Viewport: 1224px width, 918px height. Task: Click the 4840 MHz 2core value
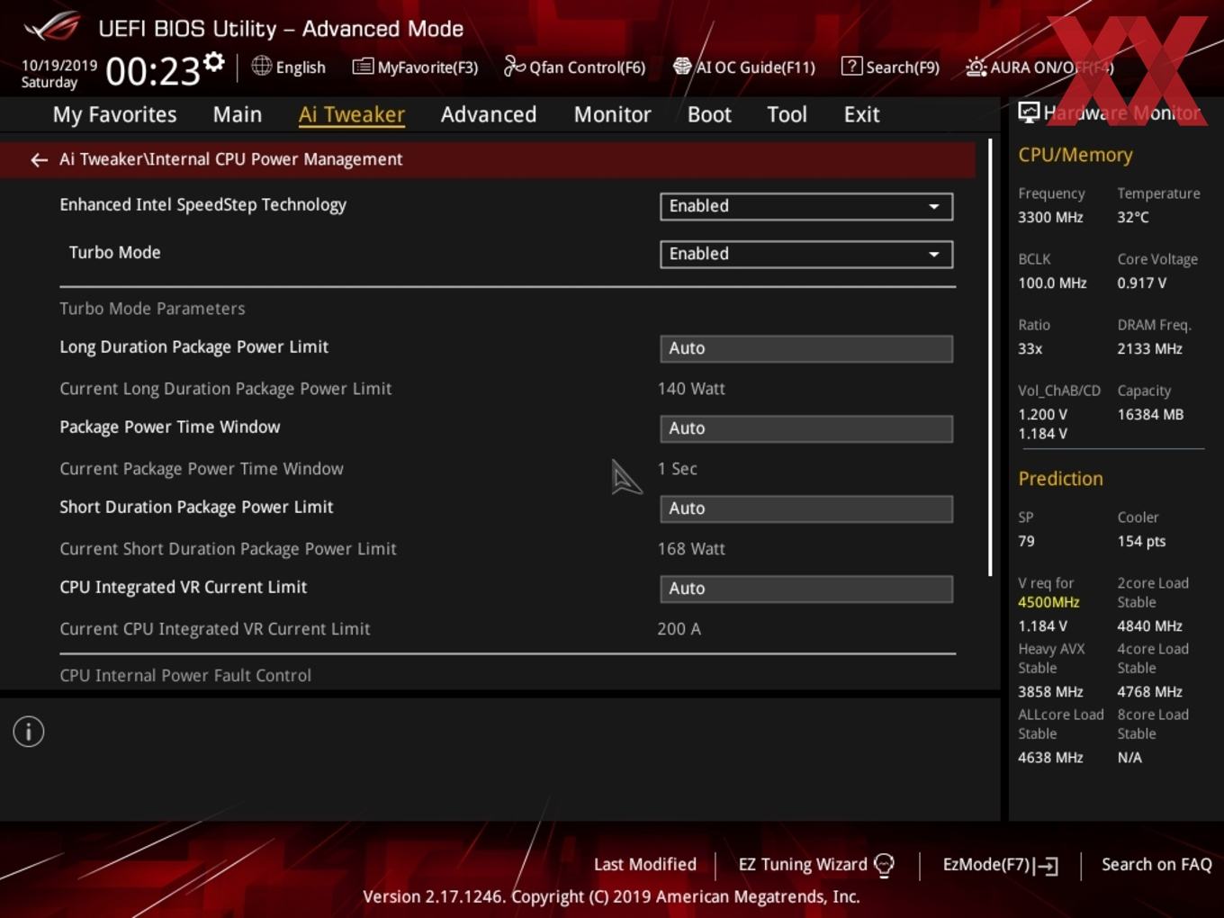pyautogui.click(x=1149, y=626)
